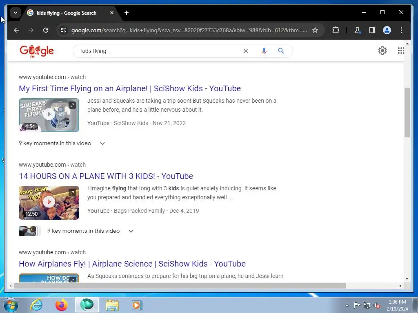Click the Google logo
Viewport: 418px width, 313px height.
click(x=37, y=51)
